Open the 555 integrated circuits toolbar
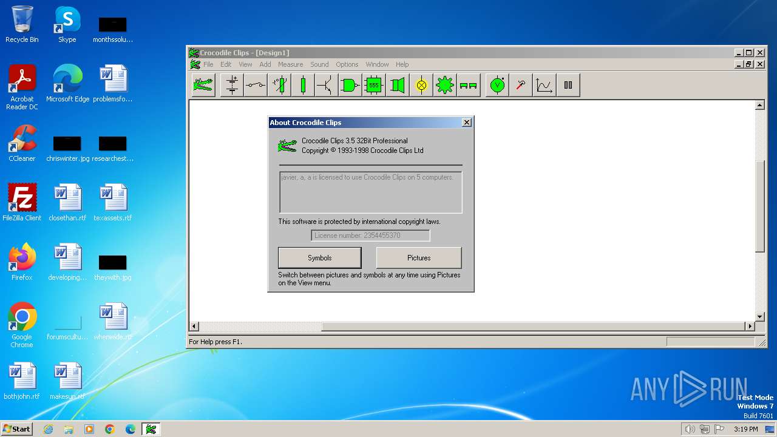The image size is (777, 437). coord(374,85)
